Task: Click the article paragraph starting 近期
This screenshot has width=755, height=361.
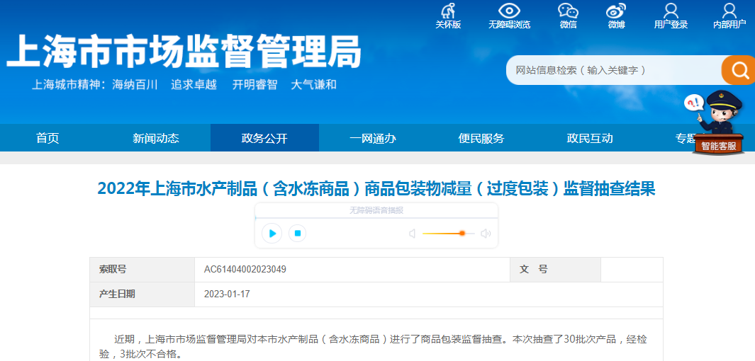Action: point(373,347)
